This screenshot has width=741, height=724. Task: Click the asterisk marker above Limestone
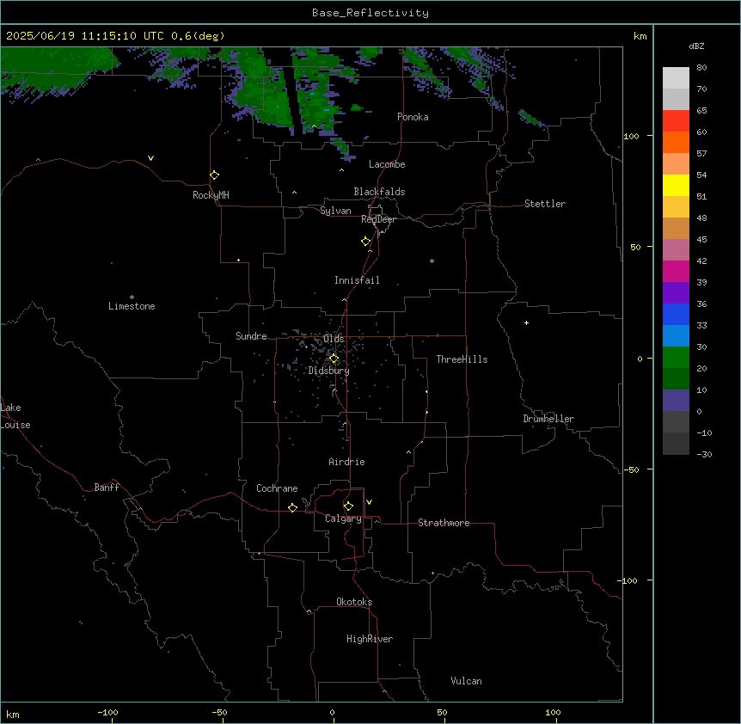click(132, 298)
